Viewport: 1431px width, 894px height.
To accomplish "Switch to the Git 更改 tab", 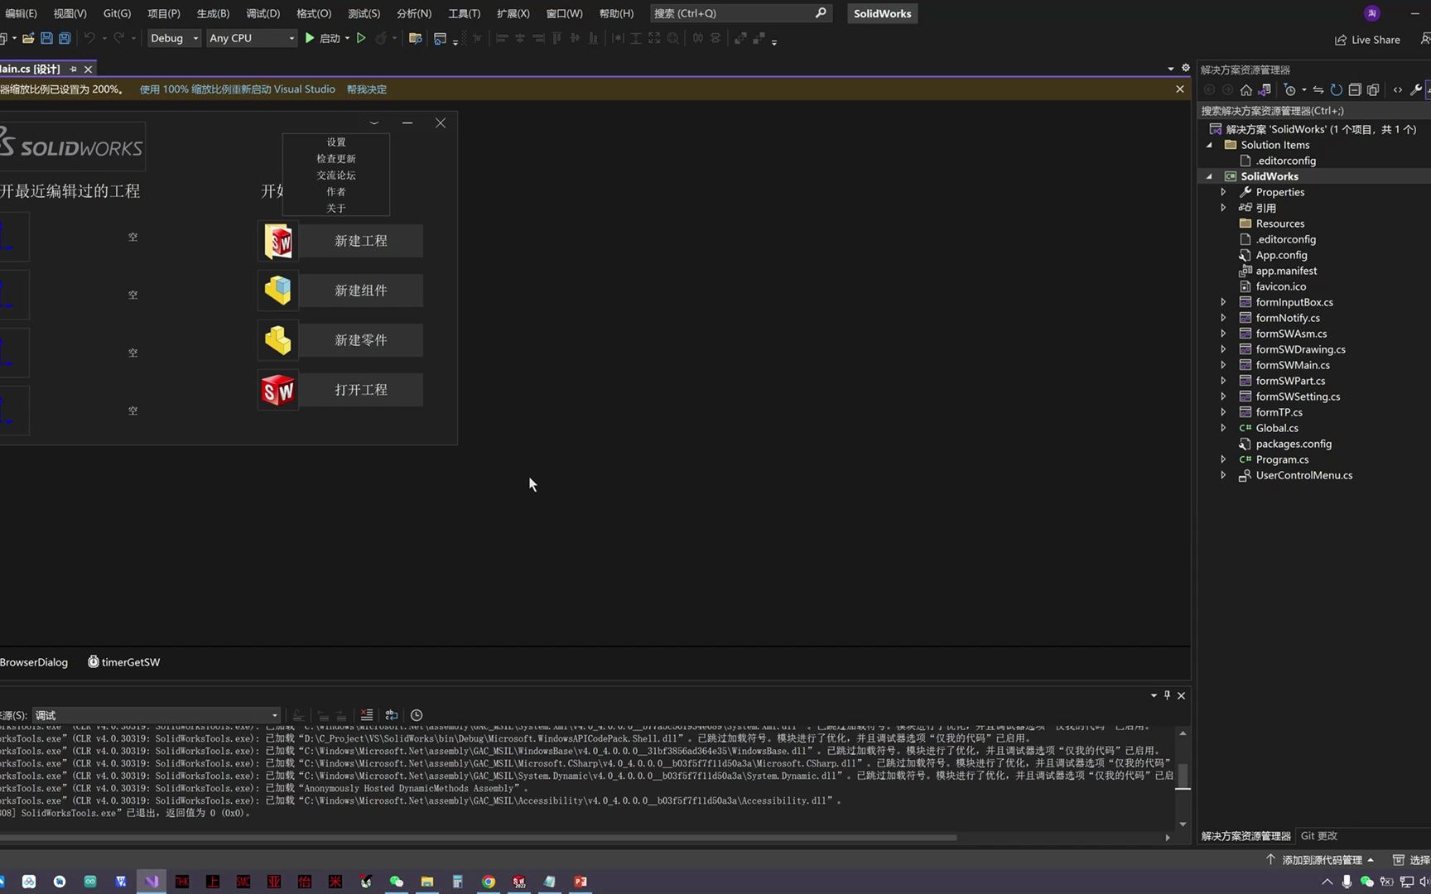I will pos(1318,836).
